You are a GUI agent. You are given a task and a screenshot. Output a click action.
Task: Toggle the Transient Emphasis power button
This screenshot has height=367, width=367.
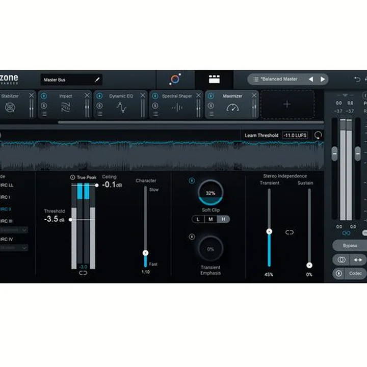click(192, 237)
